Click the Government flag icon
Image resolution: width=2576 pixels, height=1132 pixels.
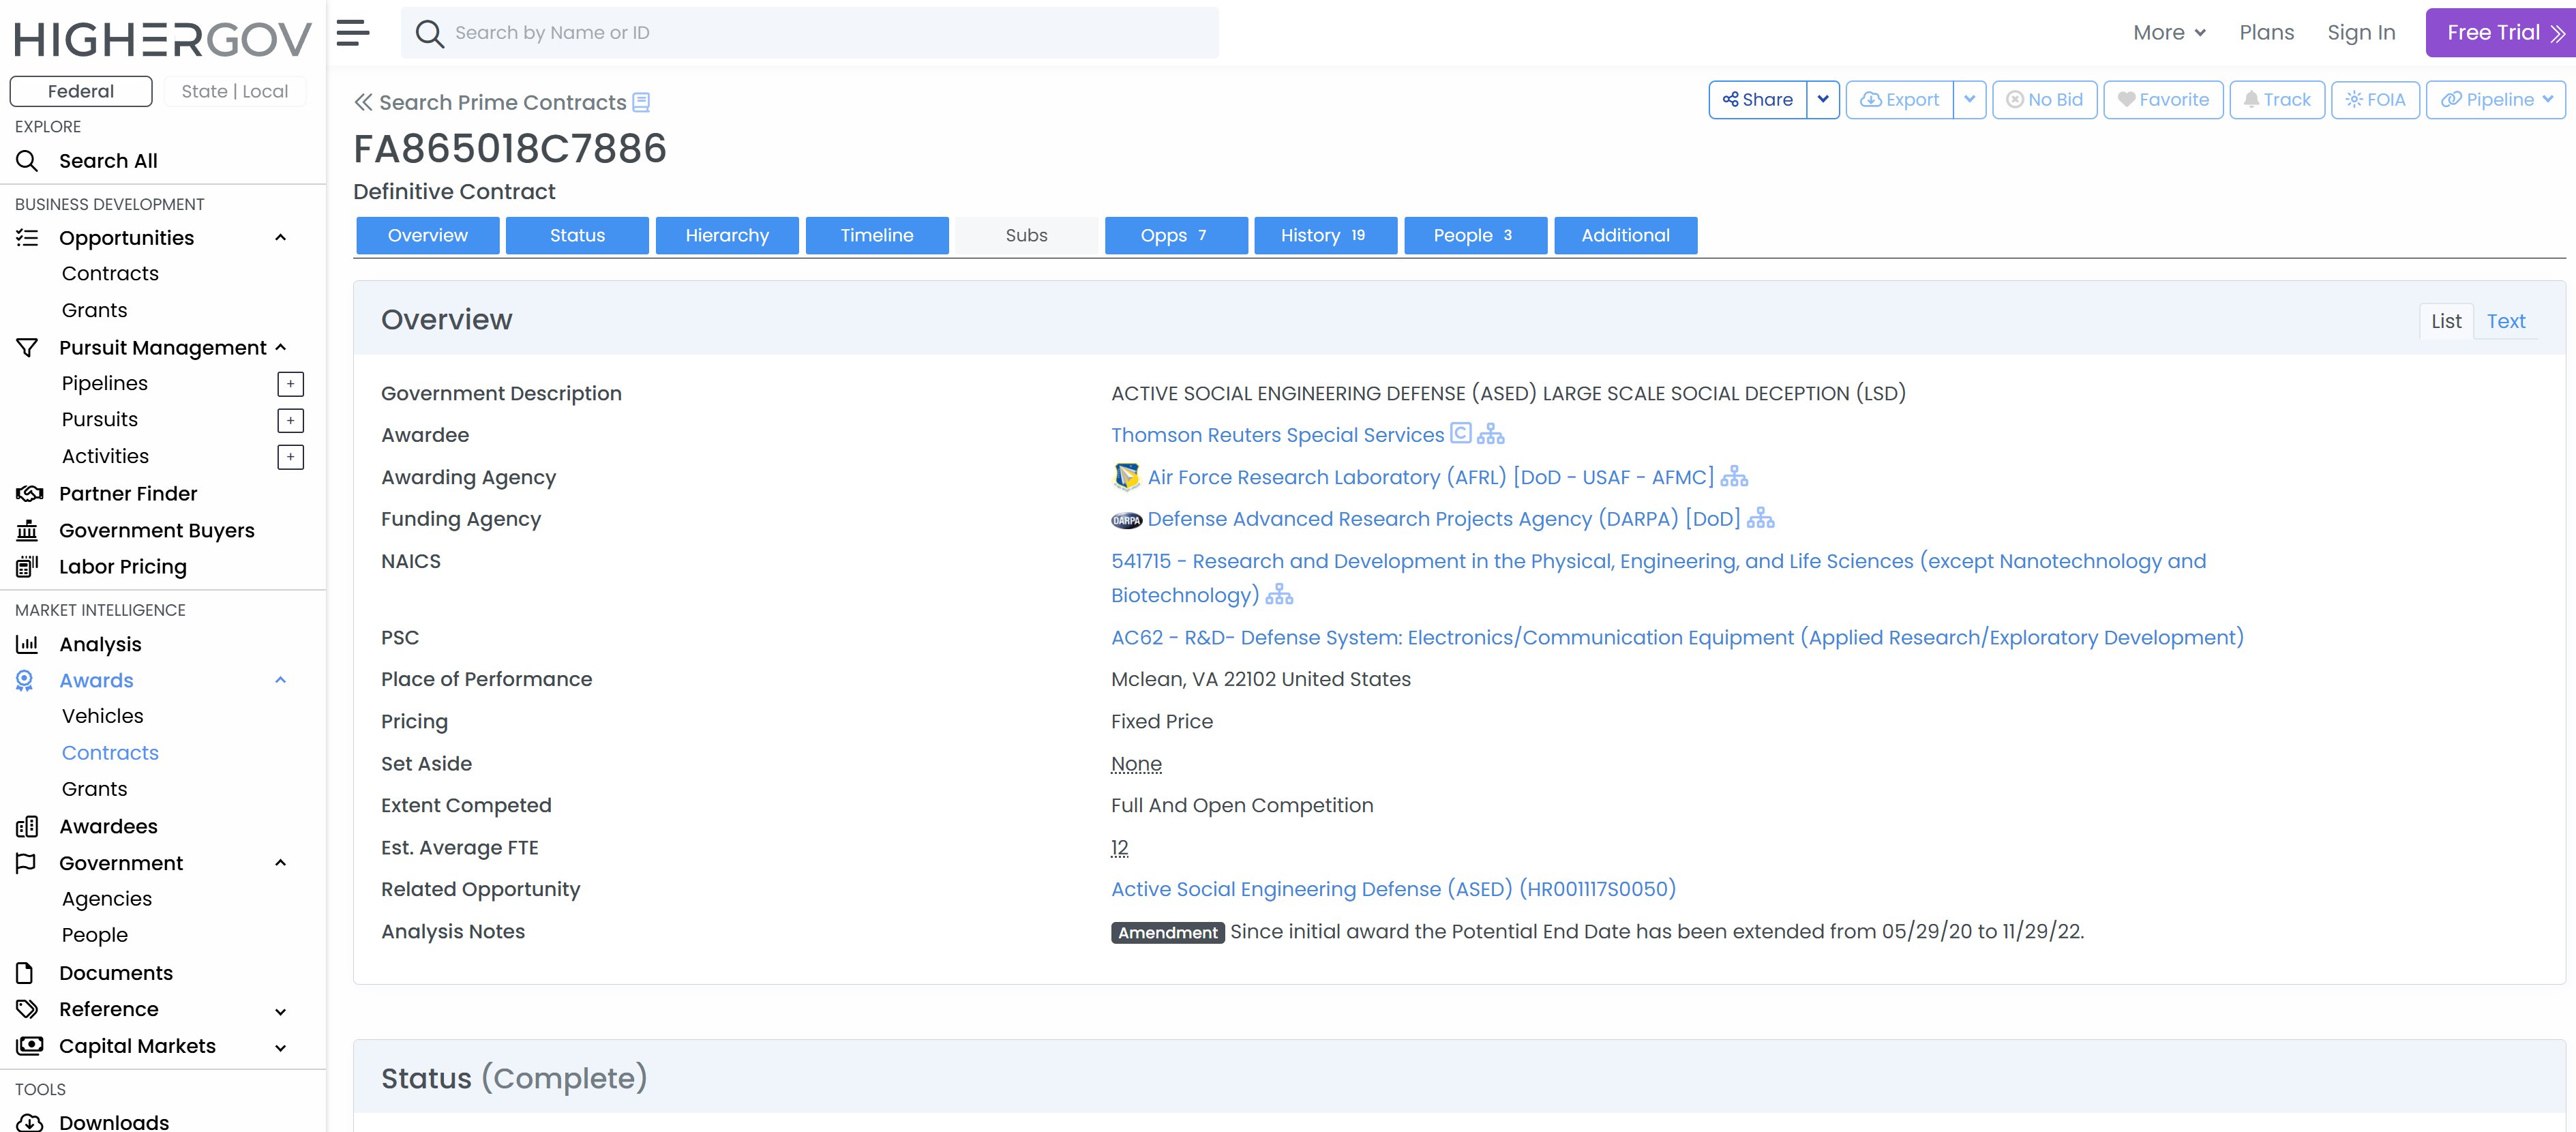(x=26, y=863)
